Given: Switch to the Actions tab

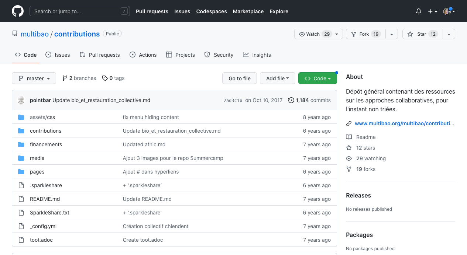Looking at the screenshot, I should click(x=143, y=55).
